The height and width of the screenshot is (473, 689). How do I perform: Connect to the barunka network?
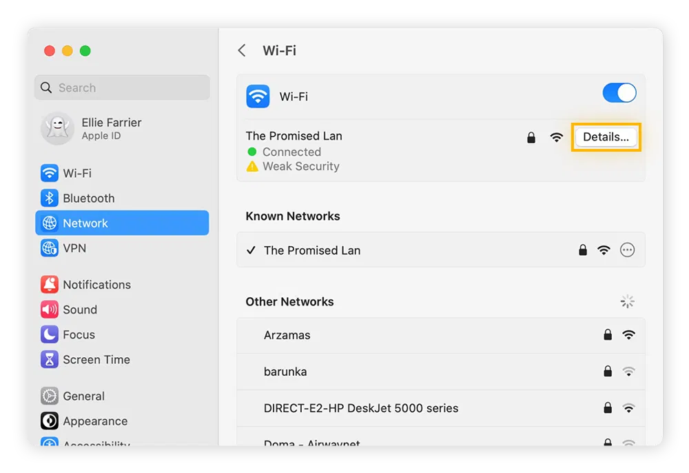441,372
